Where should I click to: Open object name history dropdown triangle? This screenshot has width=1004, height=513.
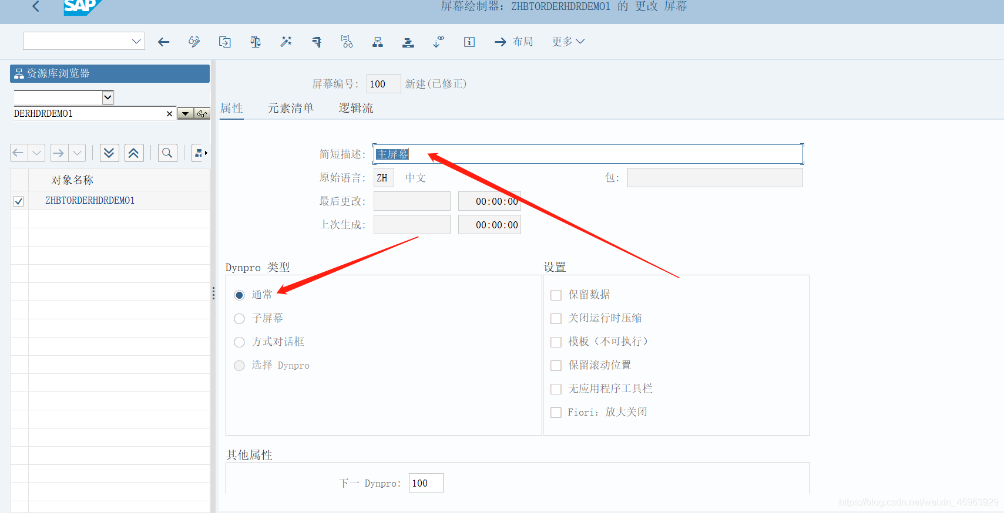click(x=186, y=114)
